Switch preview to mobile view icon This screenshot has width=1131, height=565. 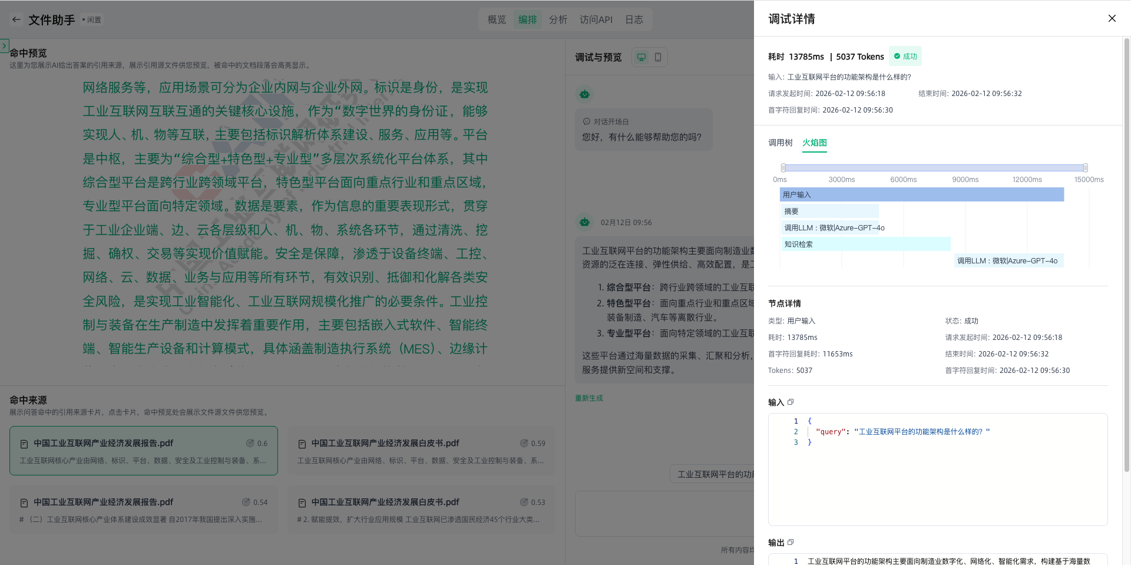point(658,57)
